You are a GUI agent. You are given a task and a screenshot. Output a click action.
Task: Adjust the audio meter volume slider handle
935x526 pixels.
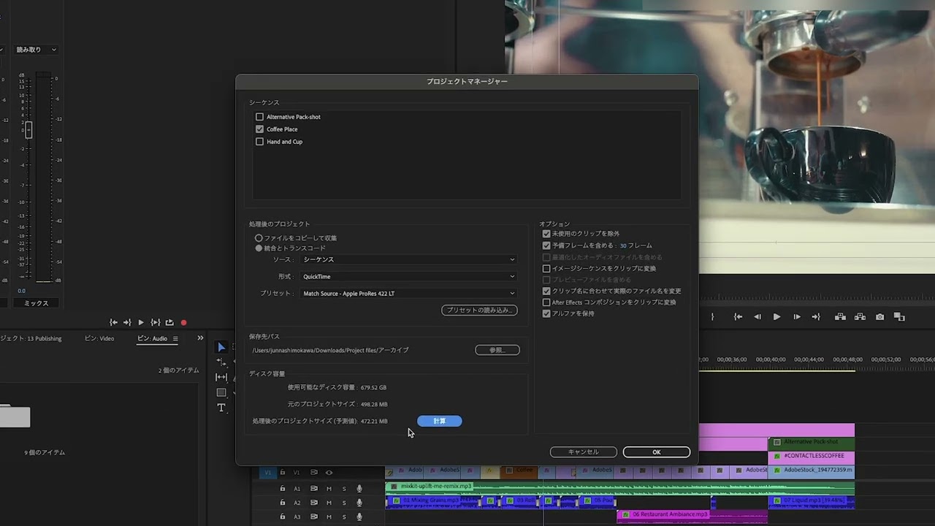point(28,130)
